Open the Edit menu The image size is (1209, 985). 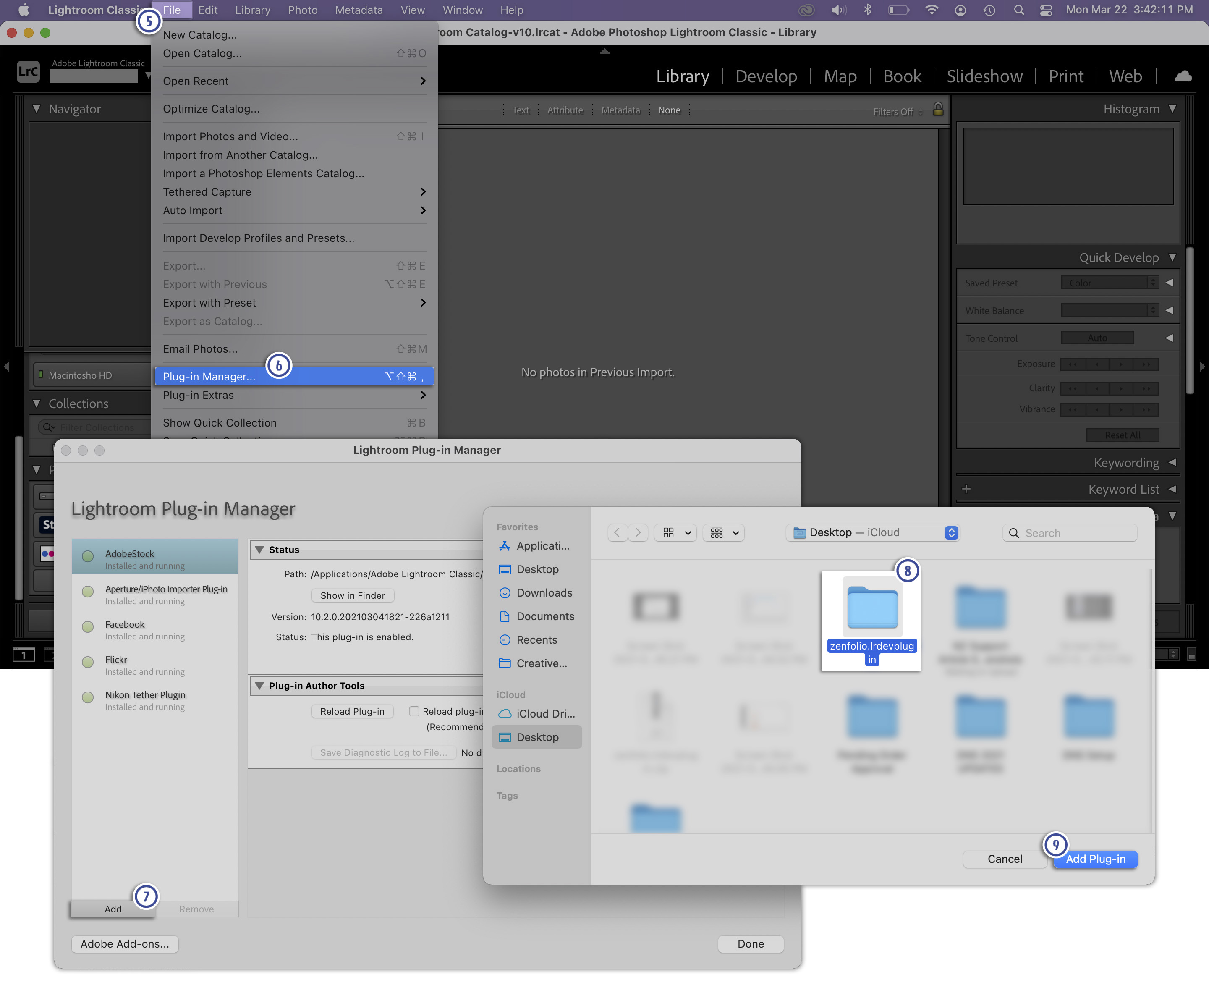(x=208, y=10)
